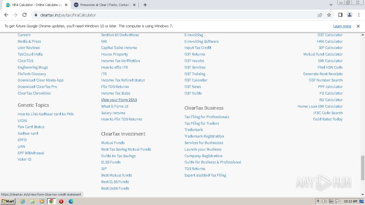
Task: Open EPF Withdrawal link
Action: 31,153
